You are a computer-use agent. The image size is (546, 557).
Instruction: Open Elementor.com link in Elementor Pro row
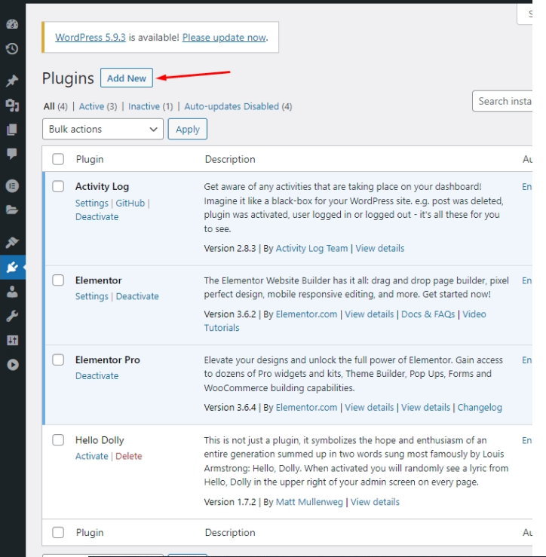(306, 408)
